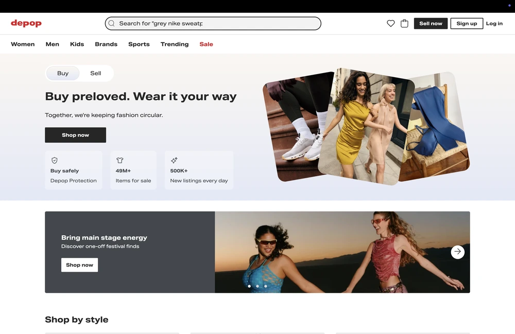Screen dimensions: 515x334
Task: Select the third carousel dot
Action: 265,286
